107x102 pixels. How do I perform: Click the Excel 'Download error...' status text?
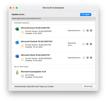(75, 31)
